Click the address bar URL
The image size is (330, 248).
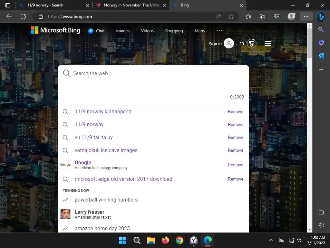70,16
